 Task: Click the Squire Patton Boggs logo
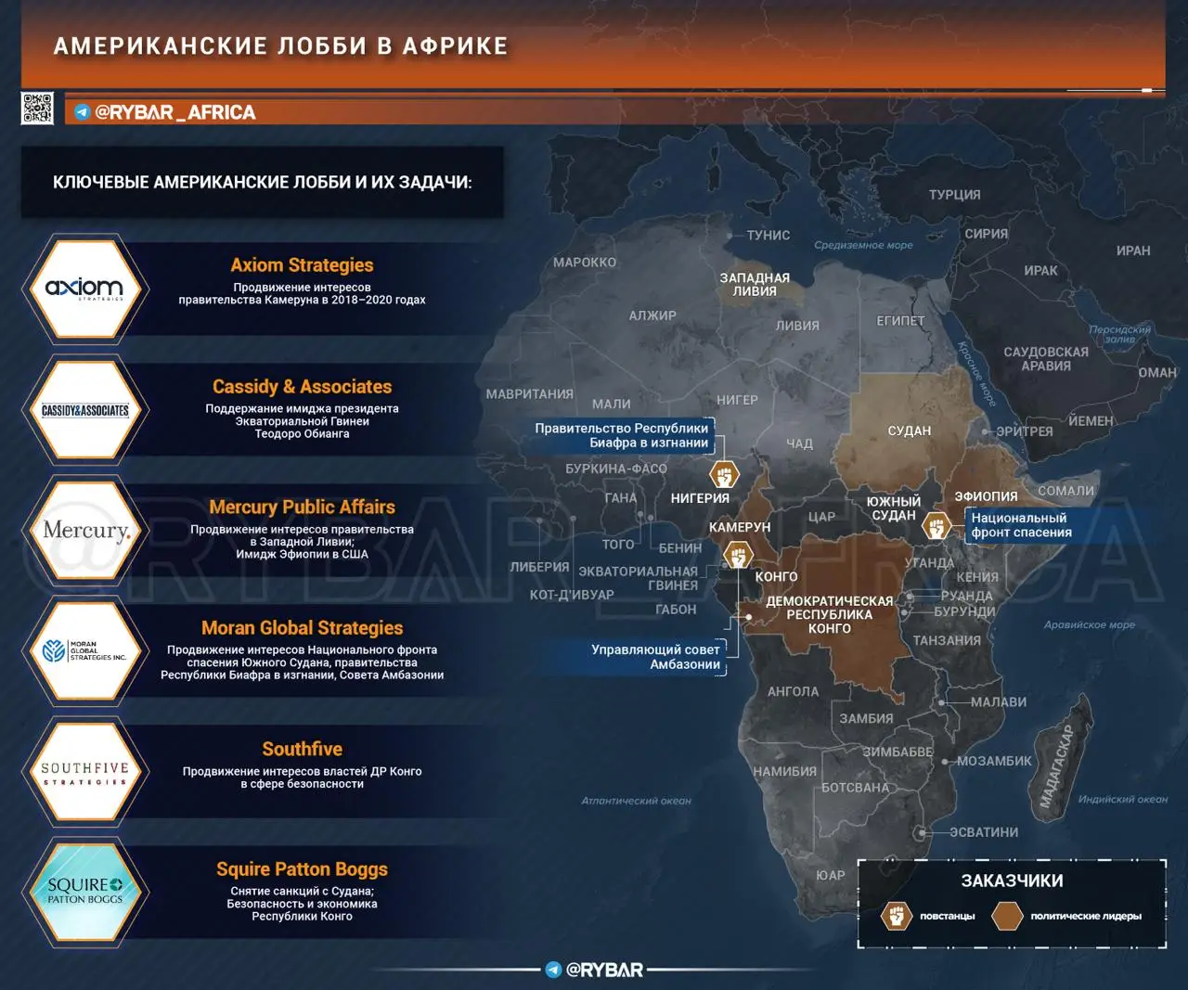tap(84, 892)
